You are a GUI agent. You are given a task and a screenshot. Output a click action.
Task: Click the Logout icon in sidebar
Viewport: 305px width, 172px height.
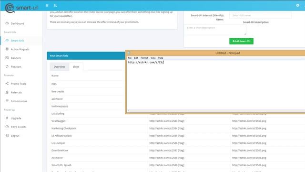7,135
